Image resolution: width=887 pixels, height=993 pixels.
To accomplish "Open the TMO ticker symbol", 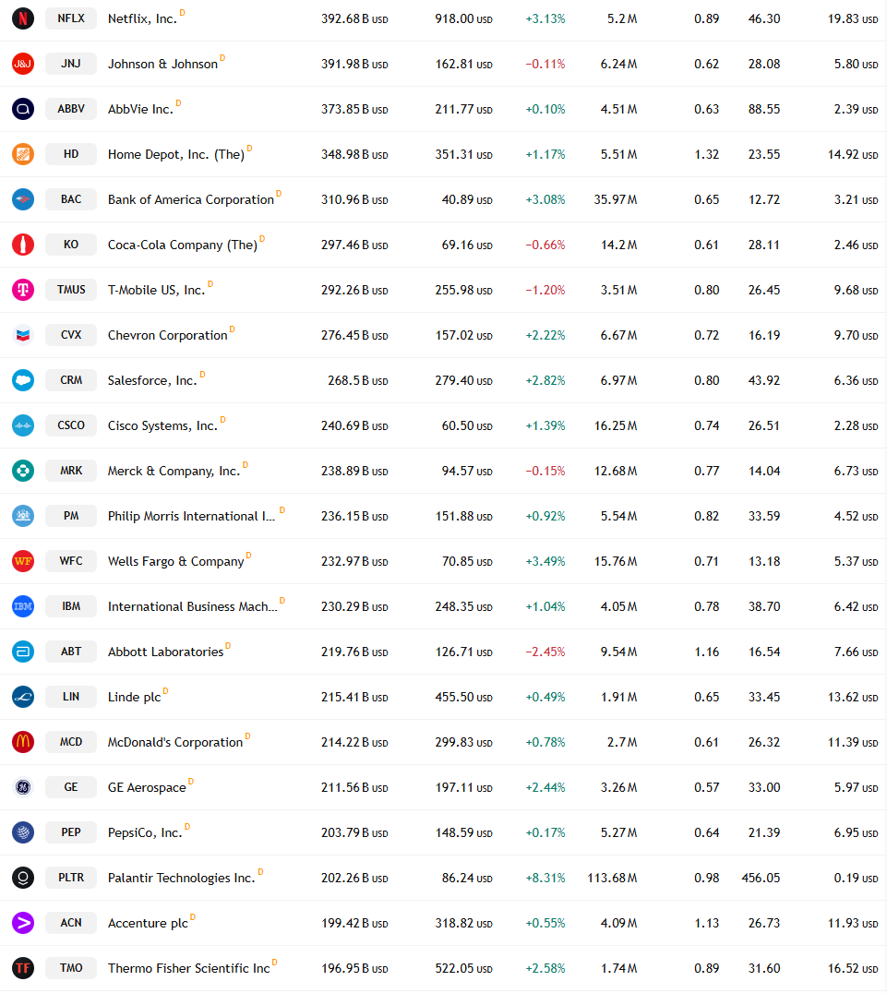I will pos(71,968).
